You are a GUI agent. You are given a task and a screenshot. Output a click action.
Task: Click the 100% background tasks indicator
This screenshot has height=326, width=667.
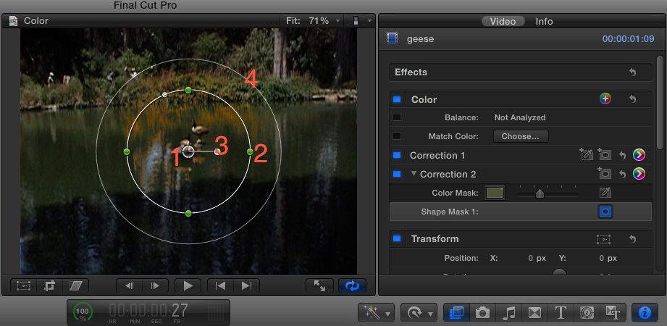tap(83, 313)
